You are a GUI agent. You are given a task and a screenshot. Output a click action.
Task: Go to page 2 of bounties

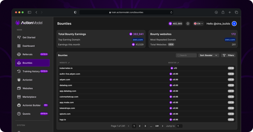click(x=140, y=126)
